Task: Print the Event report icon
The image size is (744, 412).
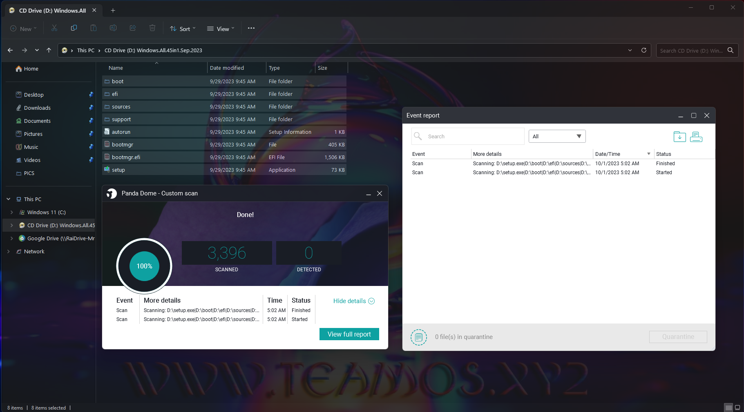Action: coord(696,137)
